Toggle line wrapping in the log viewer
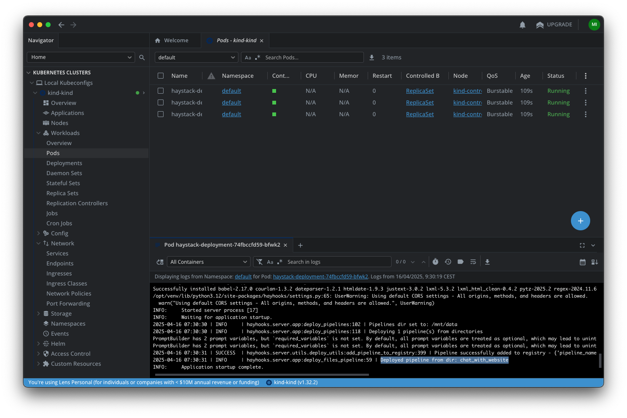This screenshot has width=627, height=418. pyautogui.click(x=473, y=262)
